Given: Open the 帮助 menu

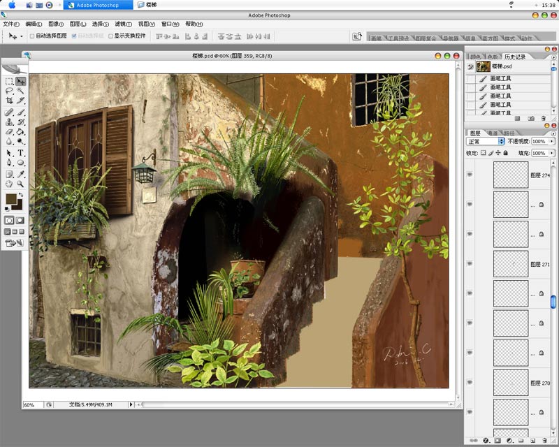Looking at the screenshot, I should 194,24.
